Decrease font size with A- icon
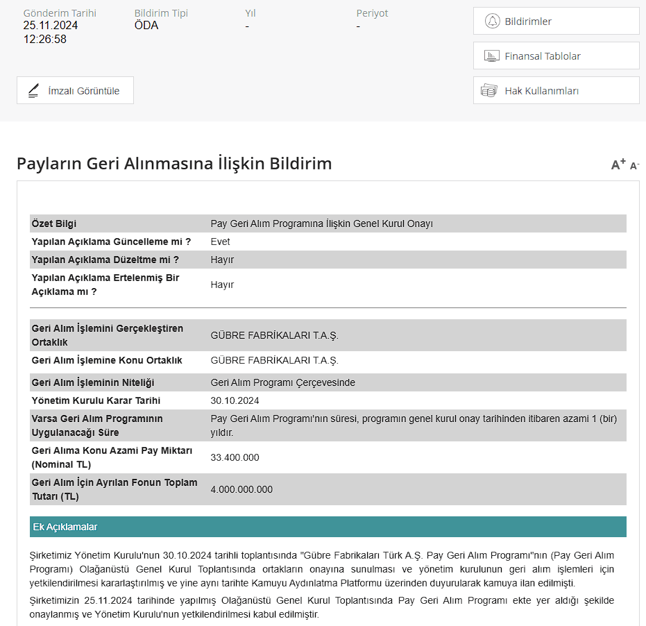This screenshot has width=646, height=626. point(634,166)
